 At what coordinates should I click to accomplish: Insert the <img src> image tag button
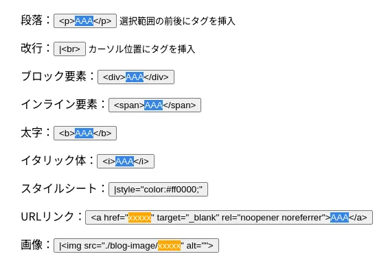(136, 246)
